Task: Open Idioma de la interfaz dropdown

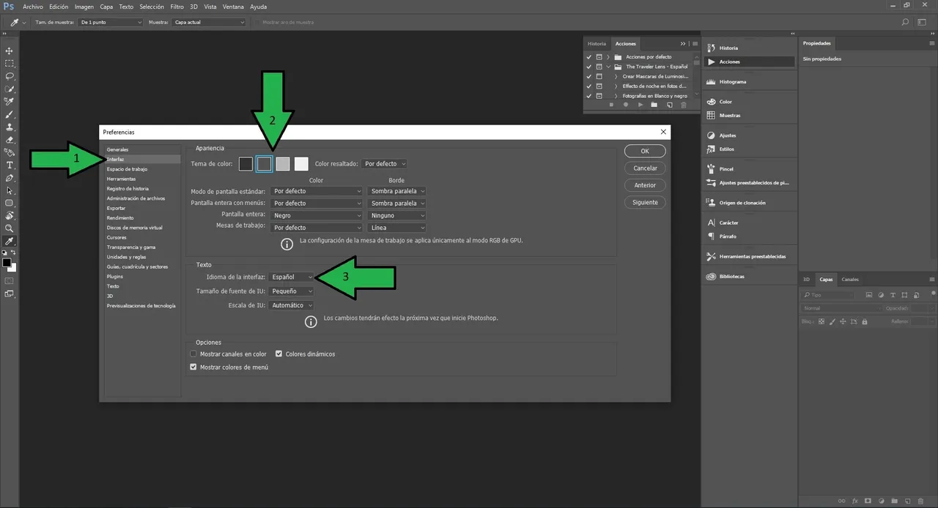Action: 291,277
